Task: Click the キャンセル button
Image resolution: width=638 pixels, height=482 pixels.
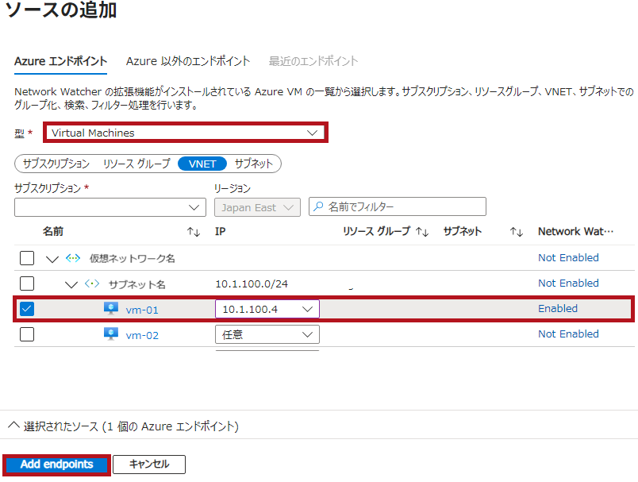Action: coord(149,465)
